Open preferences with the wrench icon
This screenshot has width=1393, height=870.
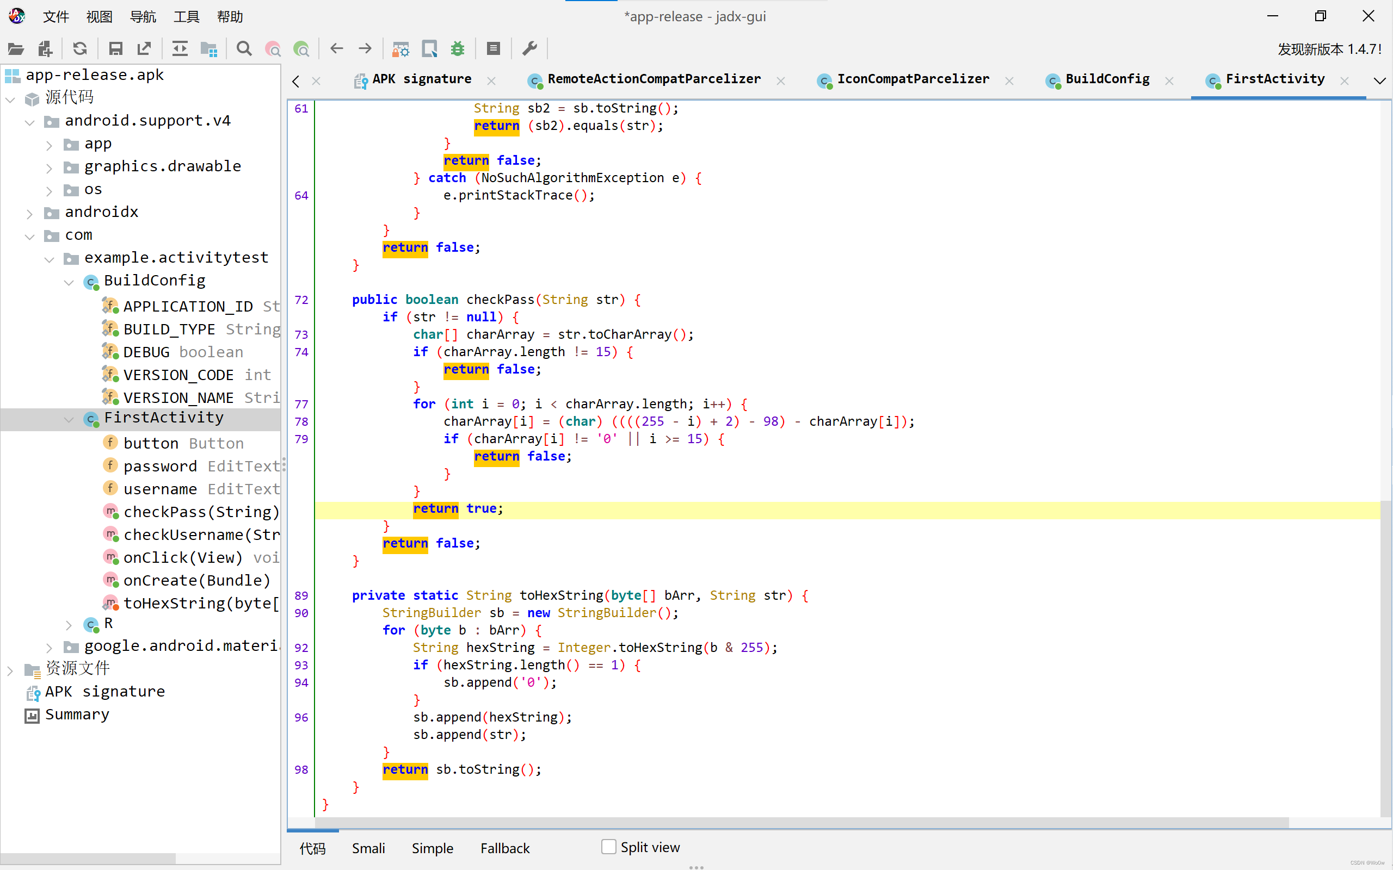click(x=529, y=49)
